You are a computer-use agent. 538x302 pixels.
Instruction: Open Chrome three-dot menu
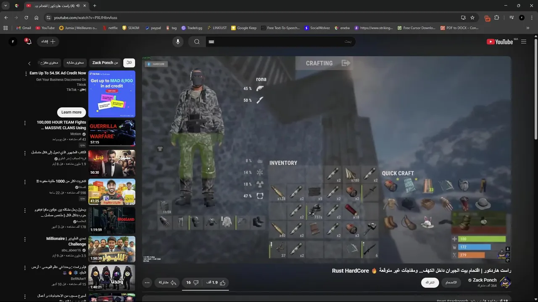click(532, 18)
